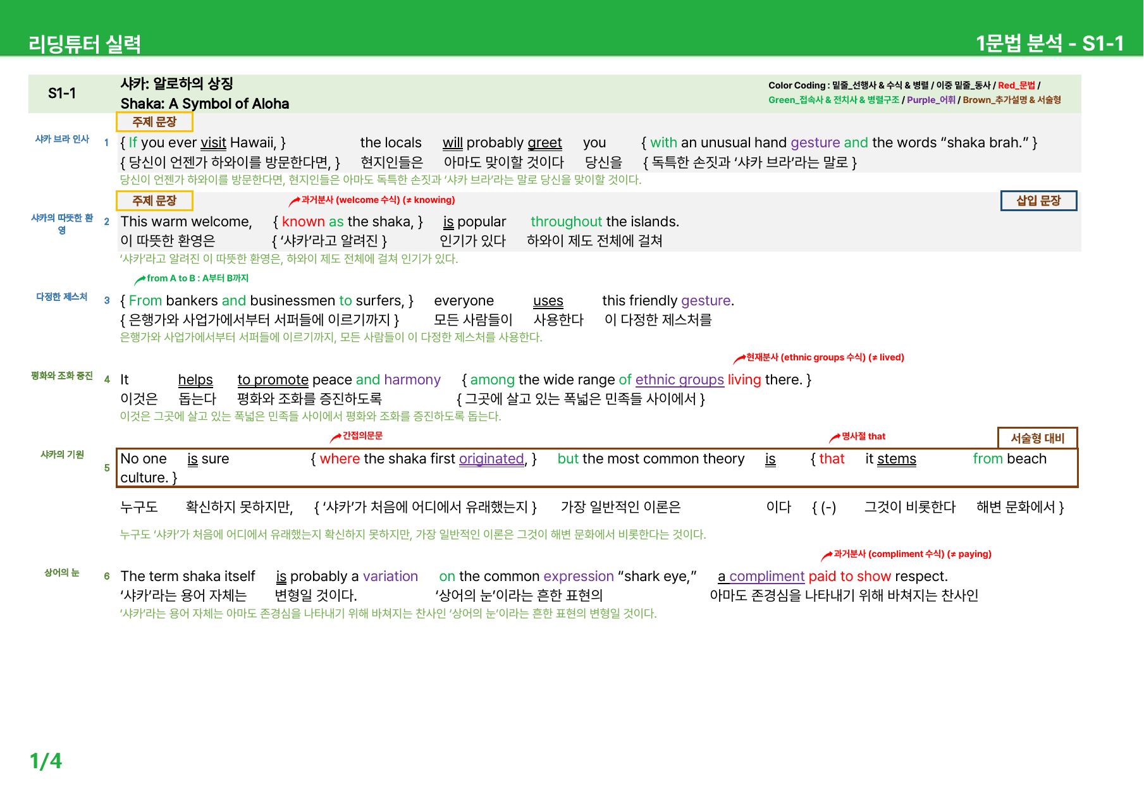Click the phrase "from beach" in sentence 5
Screen dimensions: 1144x808
(x=1009, y=459)
